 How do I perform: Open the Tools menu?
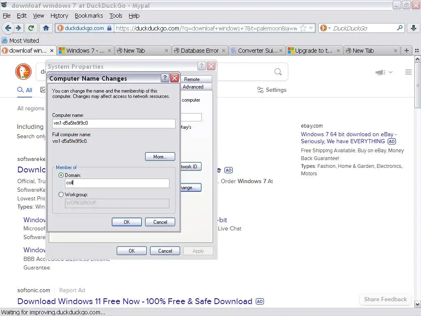(x=116, y=16)
